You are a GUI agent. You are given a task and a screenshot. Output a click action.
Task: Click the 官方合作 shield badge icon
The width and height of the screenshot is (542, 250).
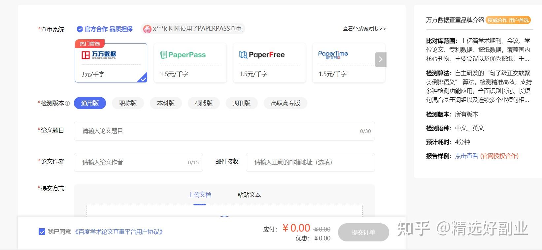[x=80, y=29]
